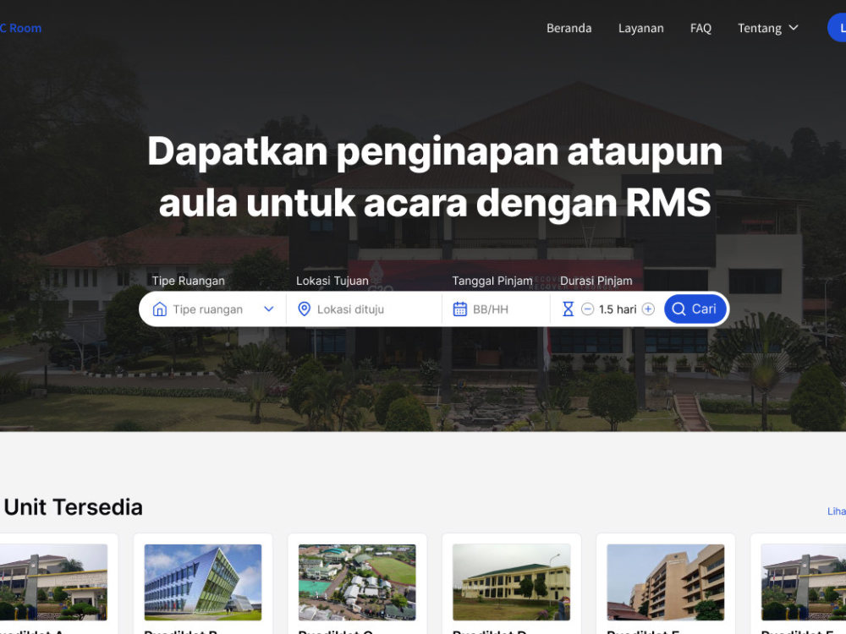The image size is (846, 634).
Task: Open the Layanan navigation item
Action: 641,28
